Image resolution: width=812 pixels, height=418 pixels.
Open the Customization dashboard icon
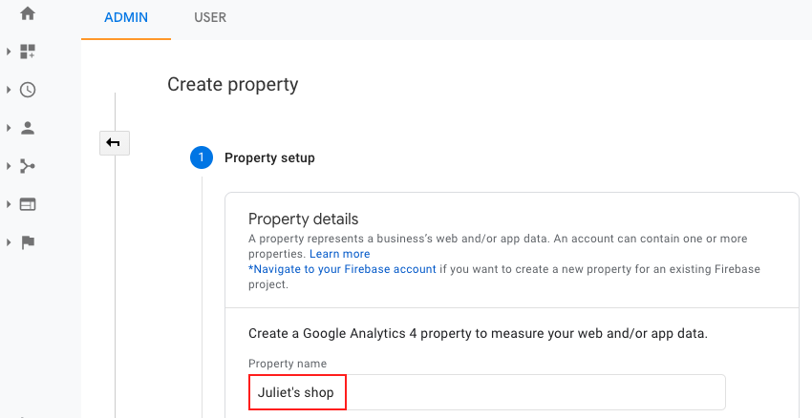pos(28,52)
